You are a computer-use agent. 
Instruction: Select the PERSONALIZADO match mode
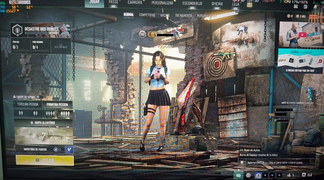click(x=206, y=16)
